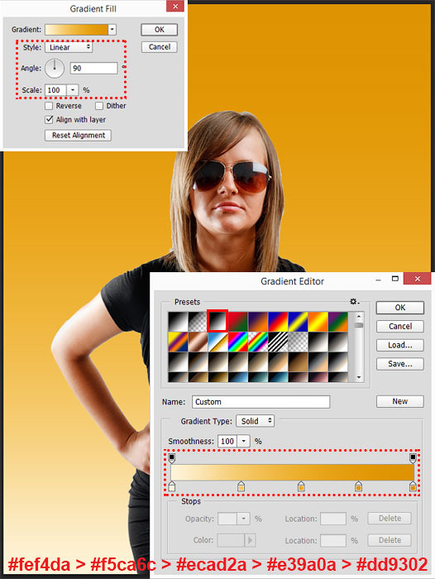
Task: Click the Opacity dropdown arrow in Stops
Action: 243,519
